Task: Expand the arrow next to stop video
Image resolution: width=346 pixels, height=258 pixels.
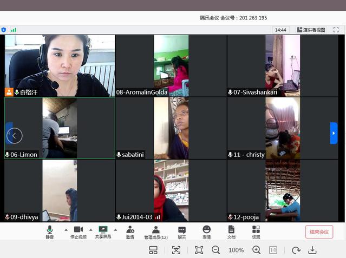Action: (90, 229)
